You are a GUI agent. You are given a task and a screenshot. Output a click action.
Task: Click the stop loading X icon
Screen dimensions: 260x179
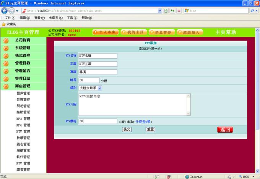click(179, 11)
